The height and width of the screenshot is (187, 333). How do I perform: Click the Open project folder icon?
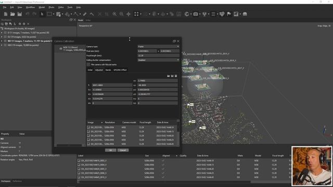(12, 14)
